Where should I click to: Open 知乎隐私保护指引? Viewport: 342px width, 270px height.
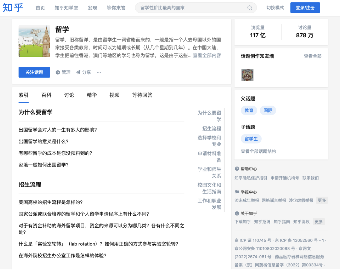tap(252, 179)
